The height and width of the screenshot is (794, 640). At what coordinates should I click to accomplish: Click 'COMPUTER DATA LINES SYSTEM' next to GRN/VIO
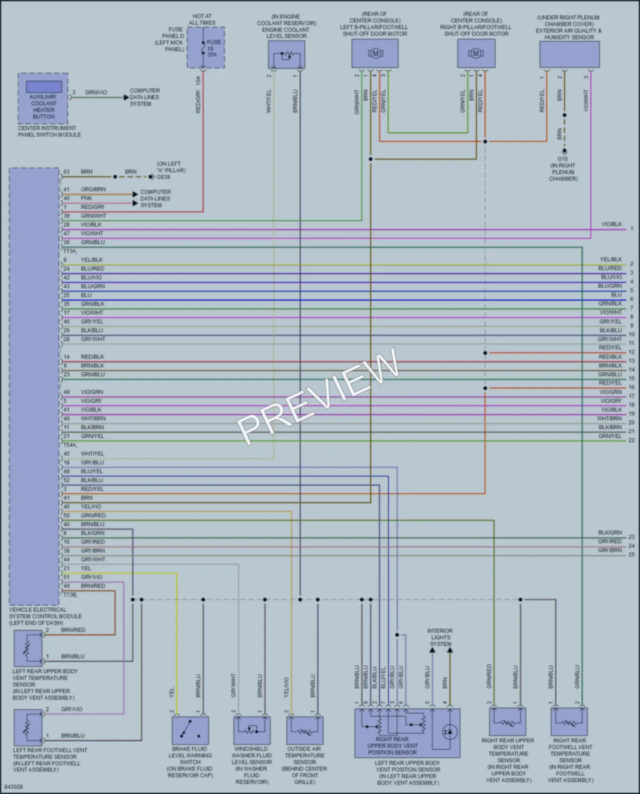pyautogui.click(x=145, y=97)
